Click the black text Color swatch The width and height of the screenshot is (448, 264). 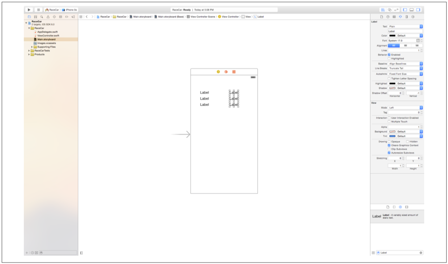(392, 36)
